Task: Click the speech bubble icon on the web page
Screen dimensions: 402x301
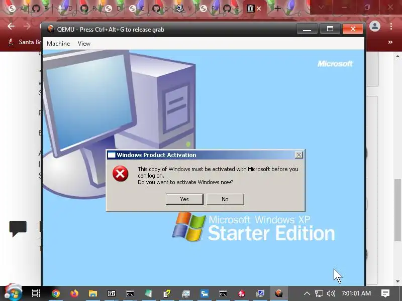Action: tap(18, 228)
